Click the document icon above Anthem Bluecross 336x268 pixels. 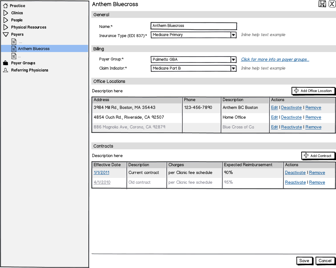tap(14, 42)
